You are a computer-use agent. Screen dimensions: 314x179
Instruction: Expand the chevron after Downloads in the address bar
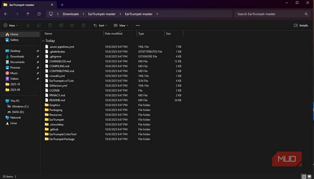[x=83, y=14]
